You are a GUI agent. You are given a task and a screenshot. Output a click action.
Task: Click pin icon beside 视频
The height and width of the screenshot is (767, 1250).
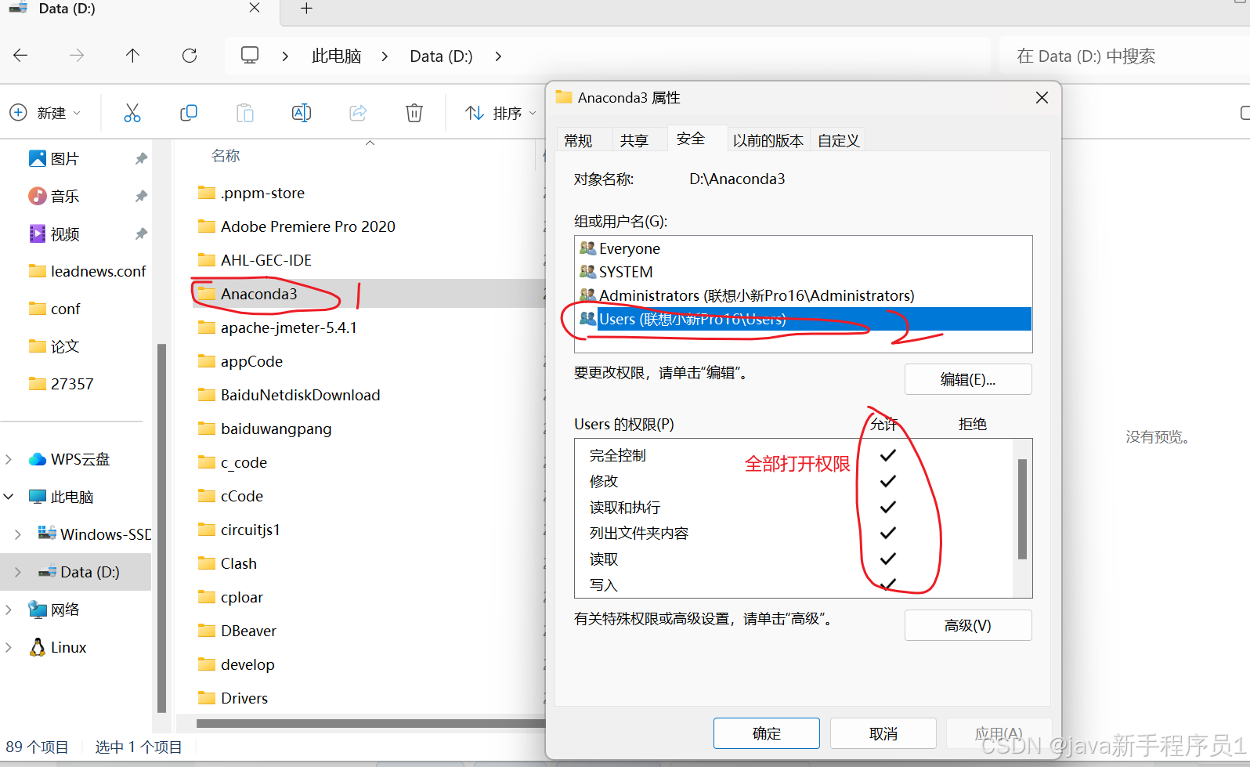tap(141, 234)
